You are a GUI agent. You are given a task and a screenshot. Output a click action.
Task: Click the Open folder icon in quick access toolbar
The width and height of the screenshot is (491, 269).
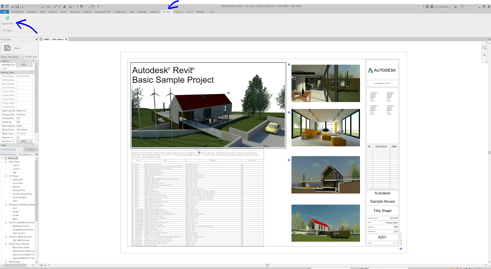tap(13, 6)
